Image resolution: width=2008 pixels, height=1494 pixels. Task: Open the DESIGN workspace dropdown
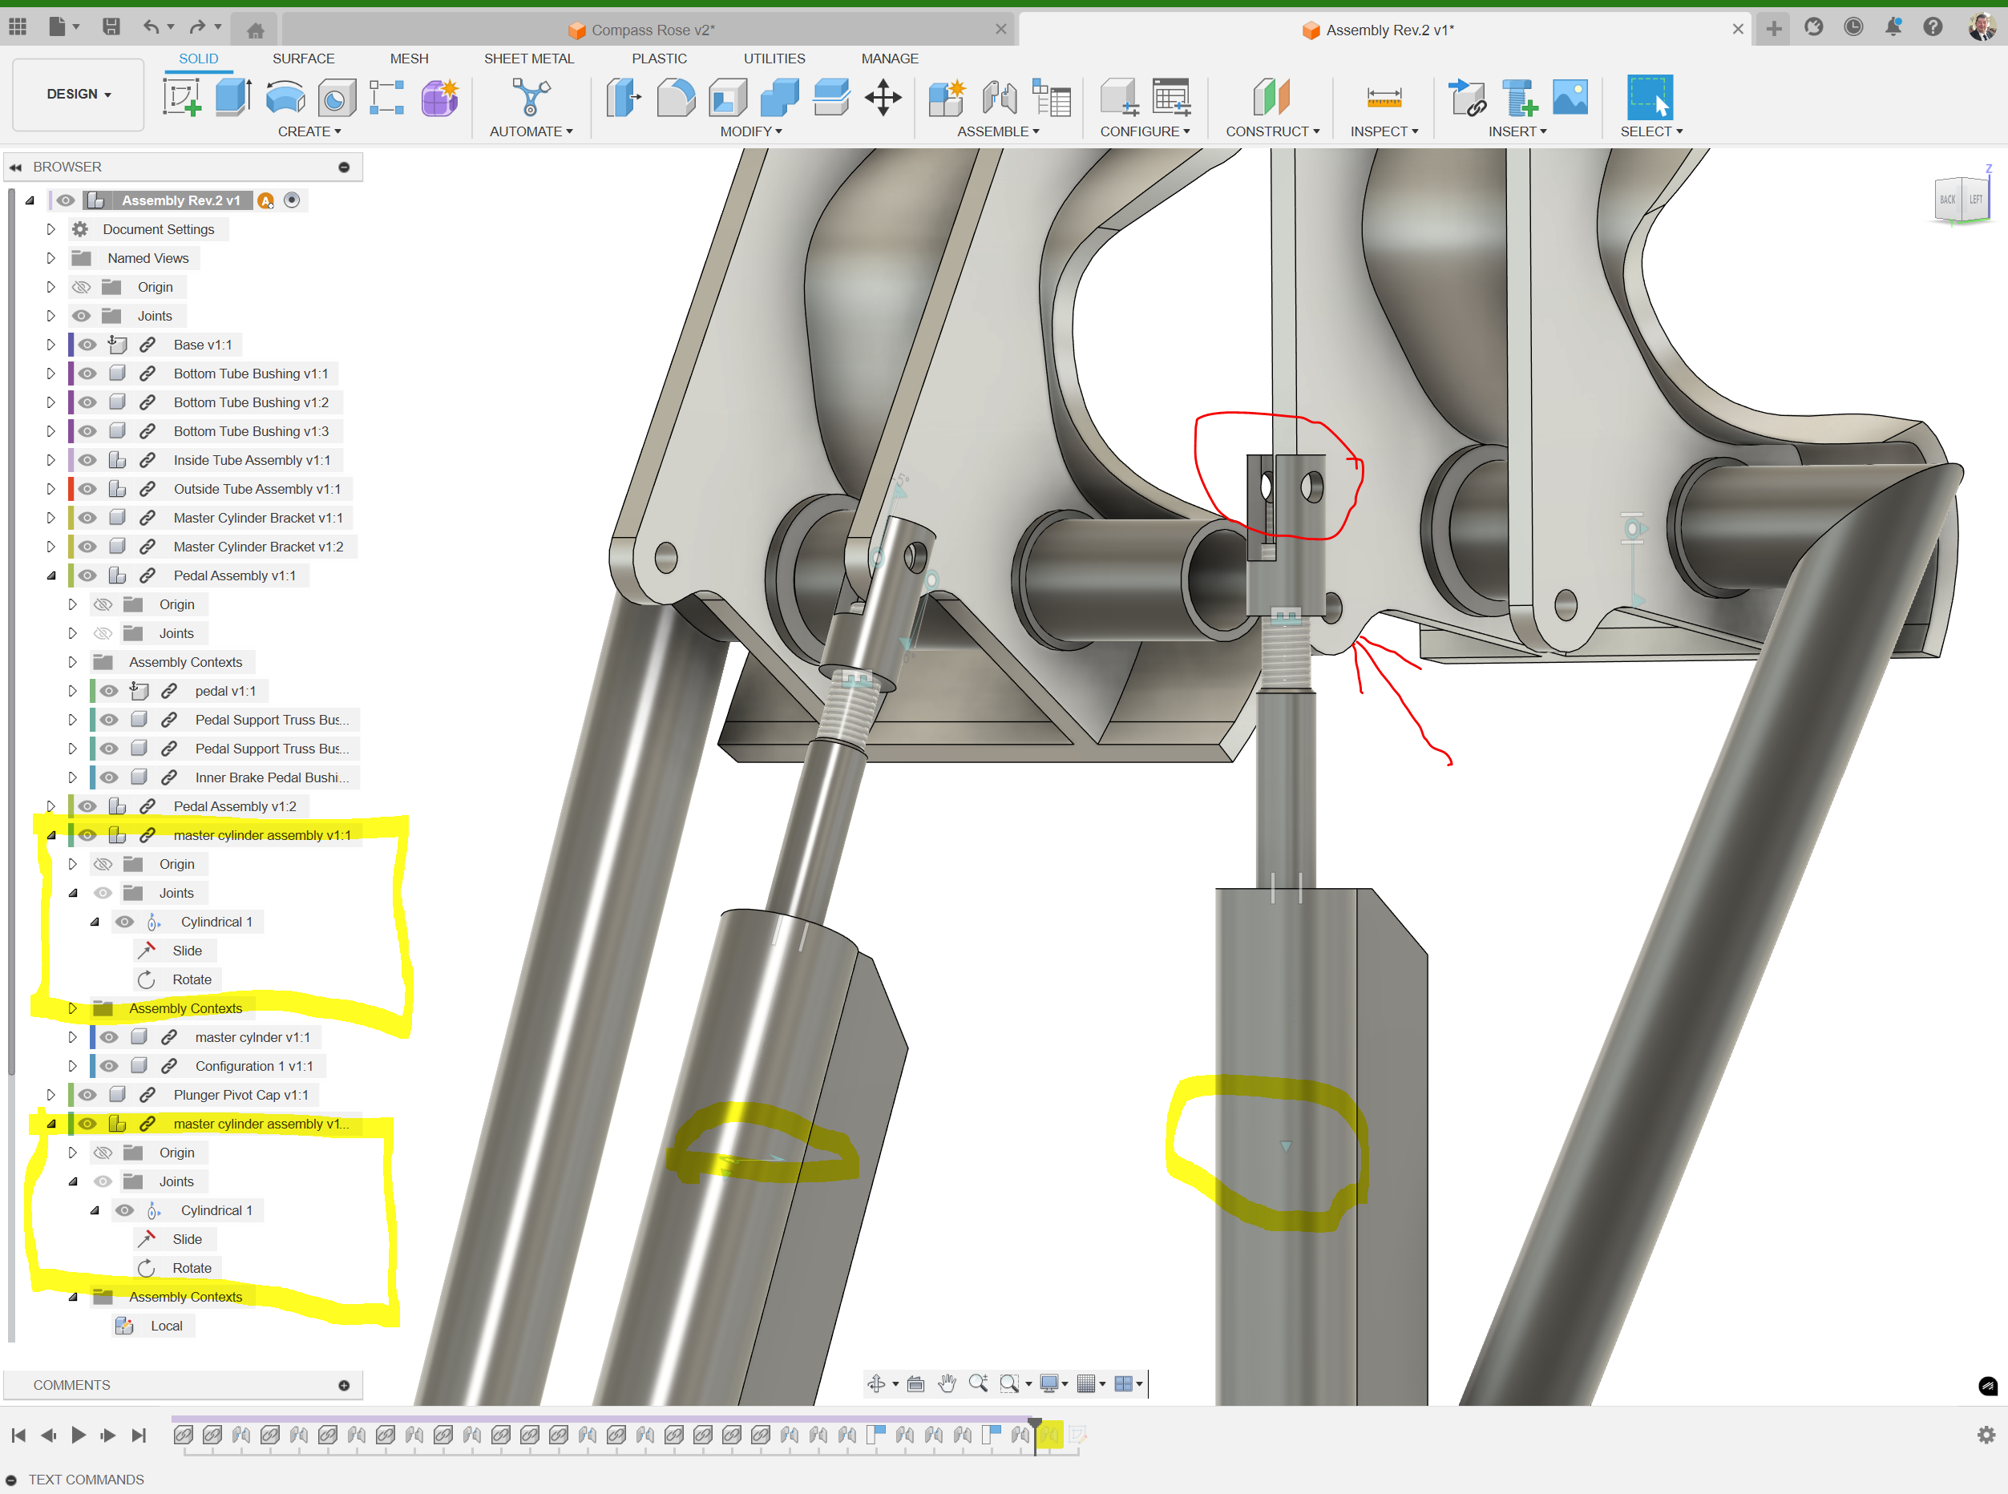tap(78, 94)
